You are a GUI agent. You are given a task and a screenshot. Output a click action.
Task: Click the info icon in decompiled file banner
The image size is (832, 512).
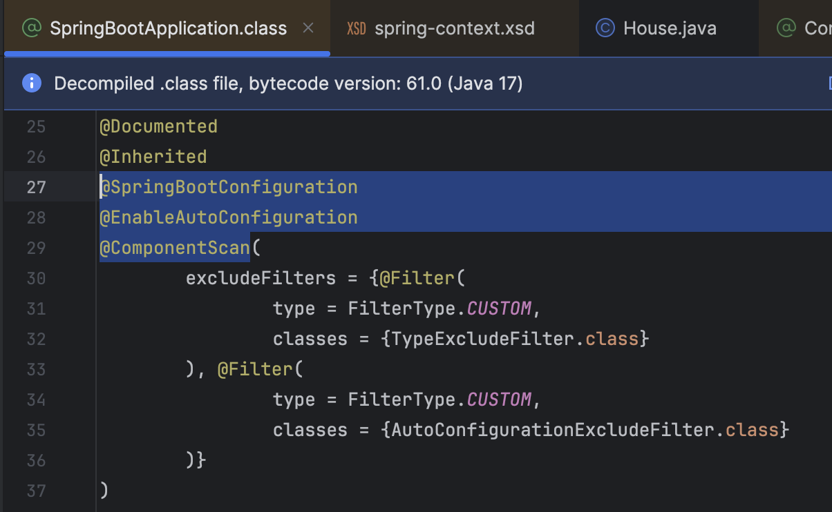[x=32, y=83]
